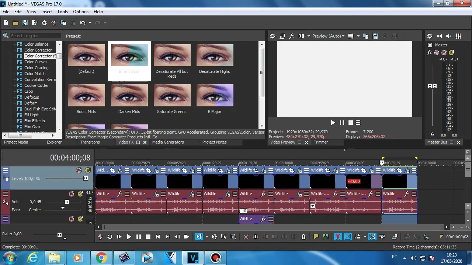Open the Options menu
The width and height of the screenshot is (472, 265).
pyautogui.click(x=81, y=12)
